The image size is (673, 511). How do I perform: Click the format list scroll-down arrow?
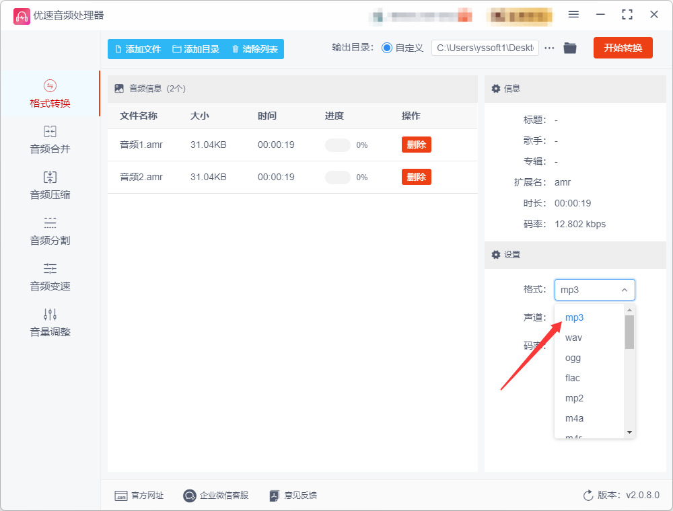coord(629,432)
